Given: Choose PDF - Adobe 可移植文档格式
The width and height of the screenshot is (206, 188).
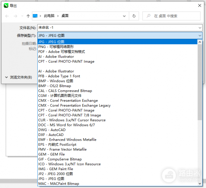Looking at the screenshot, I should click(117, 52).
